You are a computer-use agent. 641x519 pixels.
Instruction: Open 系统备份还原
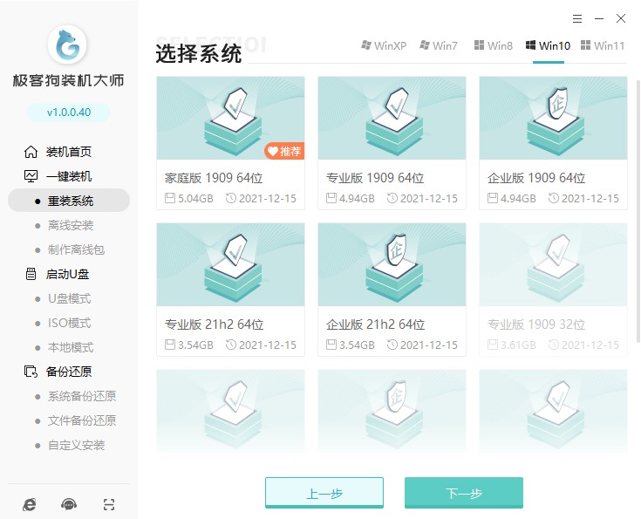click(x=82, y=396)
